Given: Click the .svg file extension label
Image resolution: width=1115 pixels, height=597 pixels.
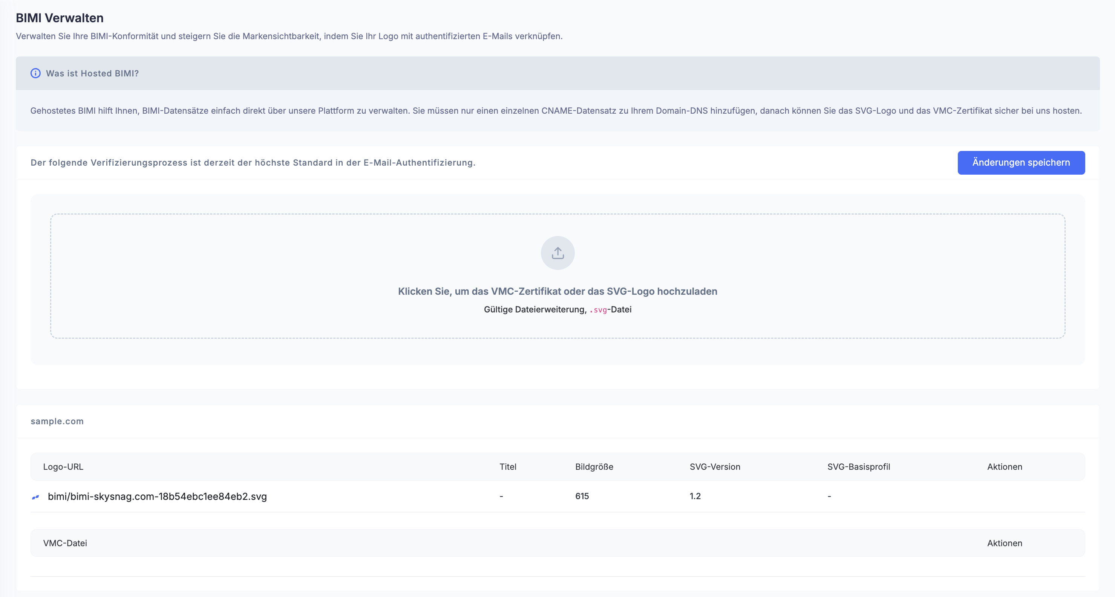Looking at the screenshot, I should [599, 310].
